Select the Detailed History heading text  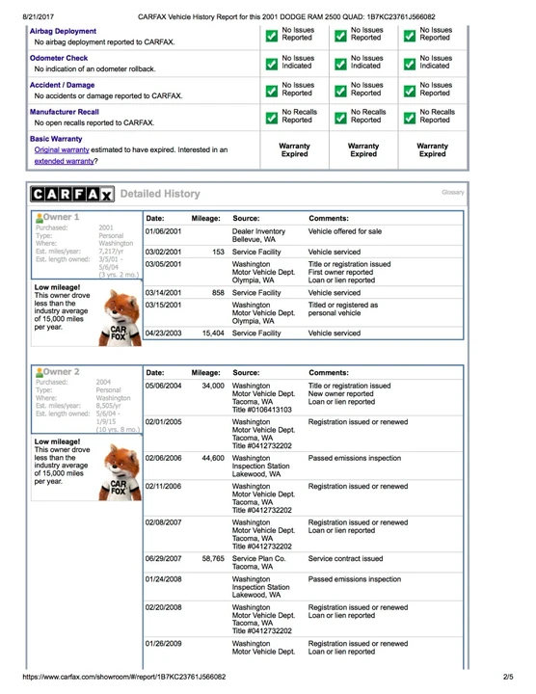[160, 194]
